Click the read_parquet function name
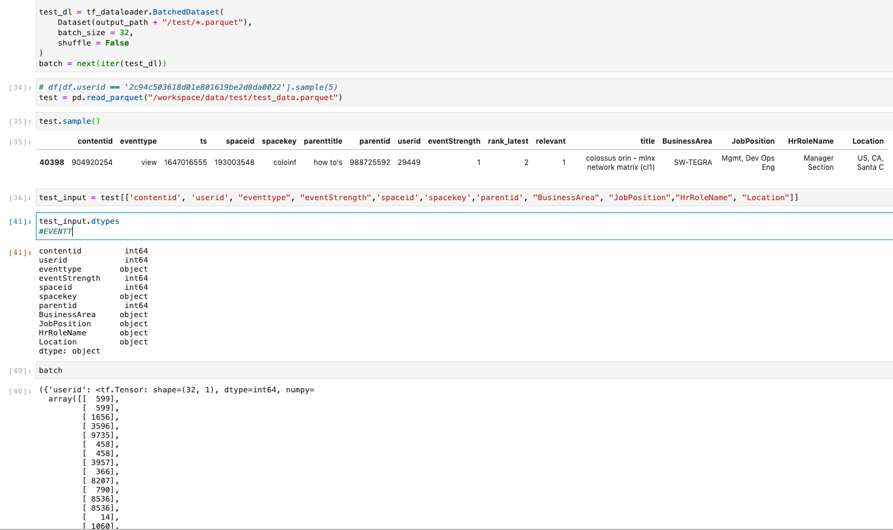The image size is (893, 530). pyautogui.click(x=114, y=98)
